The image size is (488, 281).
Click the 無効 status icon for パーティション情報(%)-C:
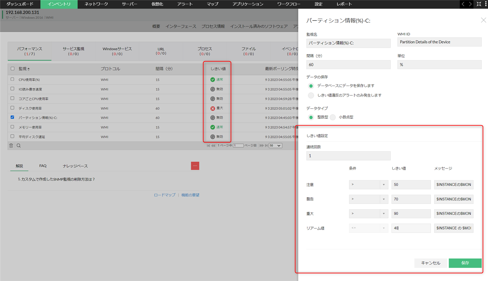point(213,118)
